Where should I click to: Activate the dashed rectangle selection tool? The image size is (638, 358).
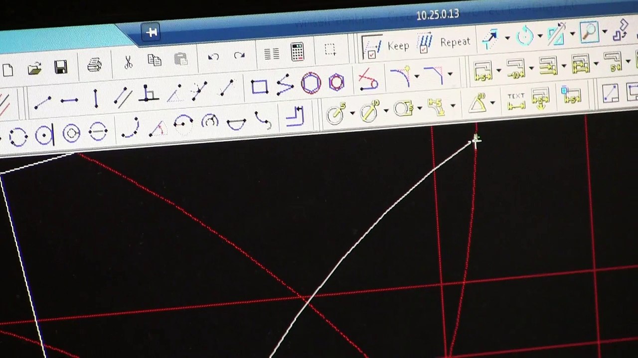coord(330,49)
